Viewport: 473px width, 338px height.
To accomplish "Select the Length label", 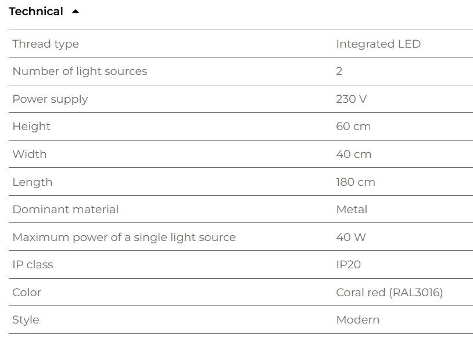I will pyautogui.click(x=33, y=182).
